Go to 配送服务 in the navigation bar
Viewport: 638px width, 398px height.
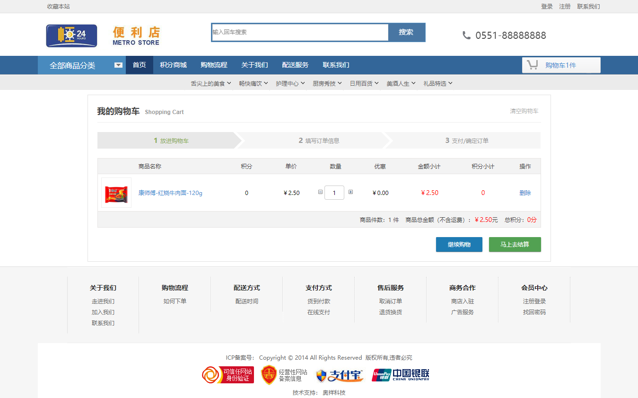point(295,65)
